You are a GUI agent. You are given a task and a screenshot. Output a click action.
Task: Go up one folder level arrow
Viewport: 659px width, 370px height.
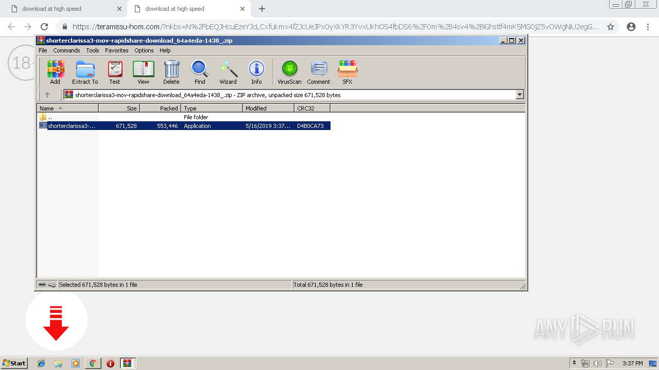(47, 95)
